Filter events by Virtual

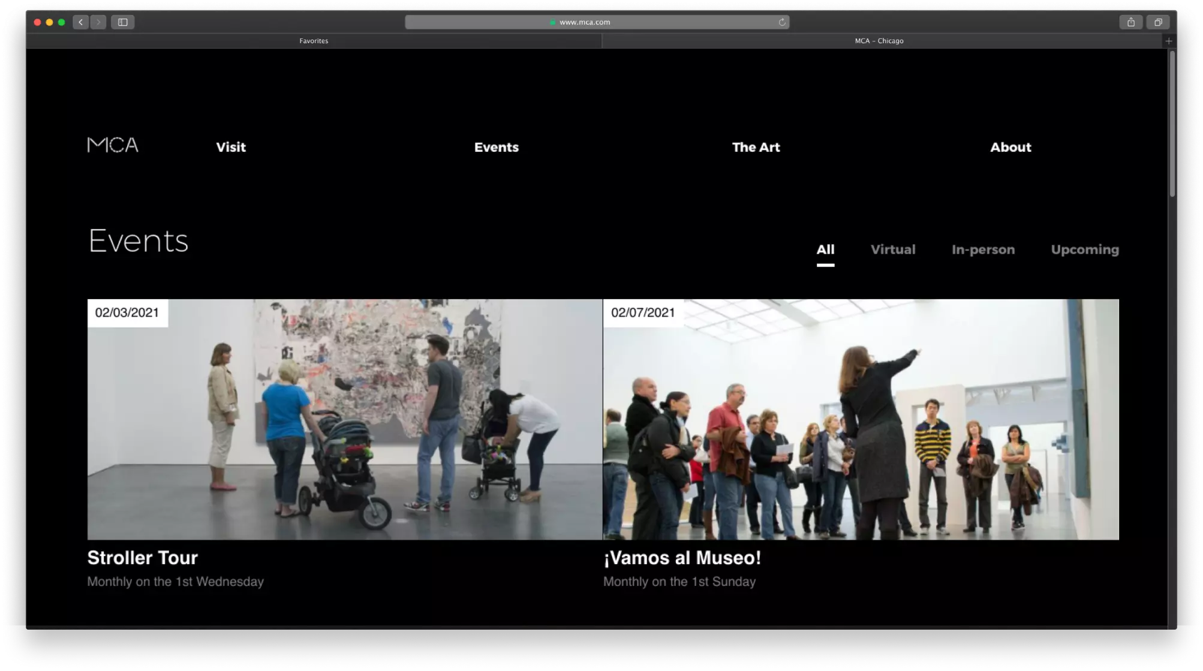pyautogui.click(x=892, y=249)
